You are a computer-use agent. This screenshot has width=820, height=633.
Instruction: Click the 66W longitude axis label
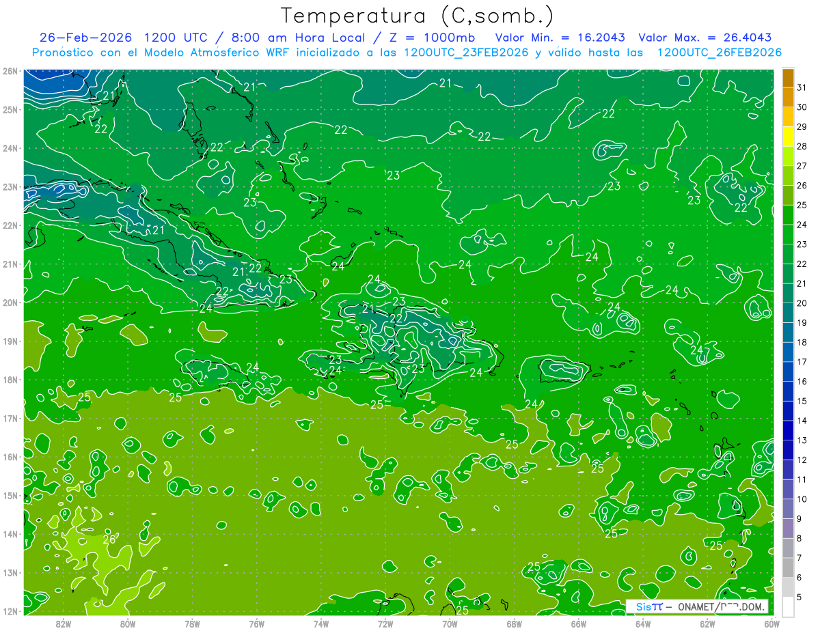(x=578, y=623)
